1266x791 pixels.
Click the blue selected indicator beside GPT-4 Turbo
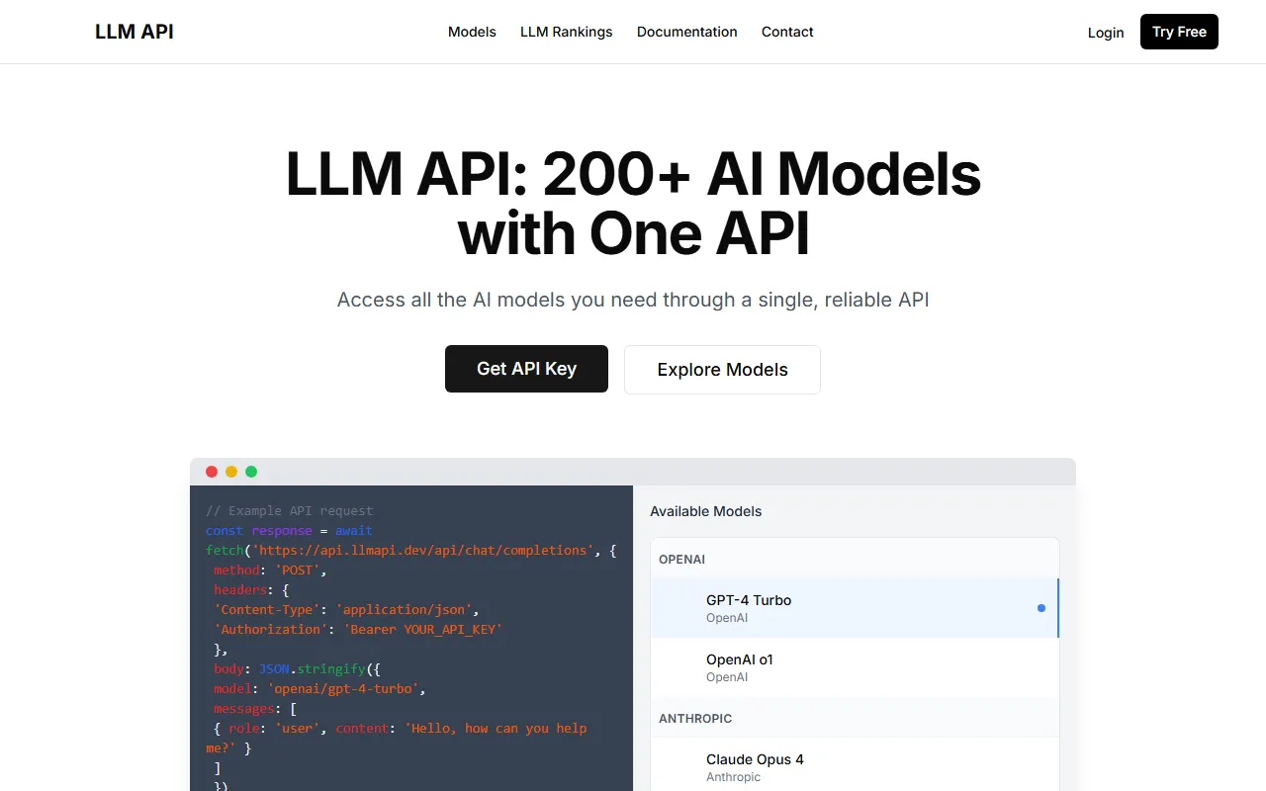1040,608
